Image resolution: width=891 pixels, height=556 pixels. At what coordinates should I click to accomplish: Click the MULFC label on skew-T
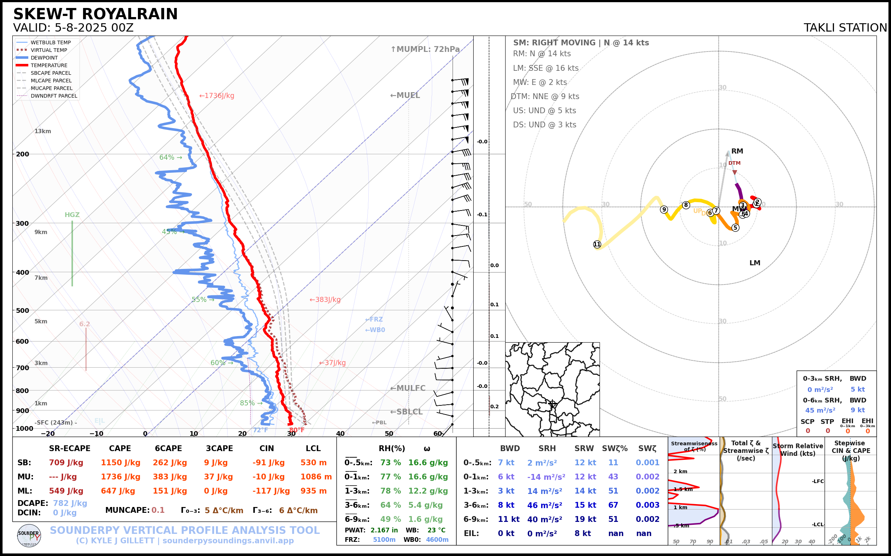(408, 388)
